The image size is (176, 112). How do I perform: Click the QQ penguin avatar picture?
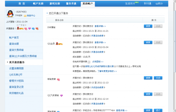click(x=10, y=14)
